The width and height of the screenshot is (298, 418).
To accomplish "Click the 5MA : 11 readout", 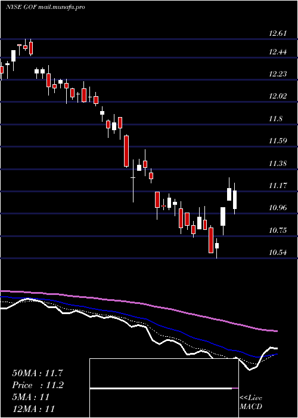I will pos(30,397).
